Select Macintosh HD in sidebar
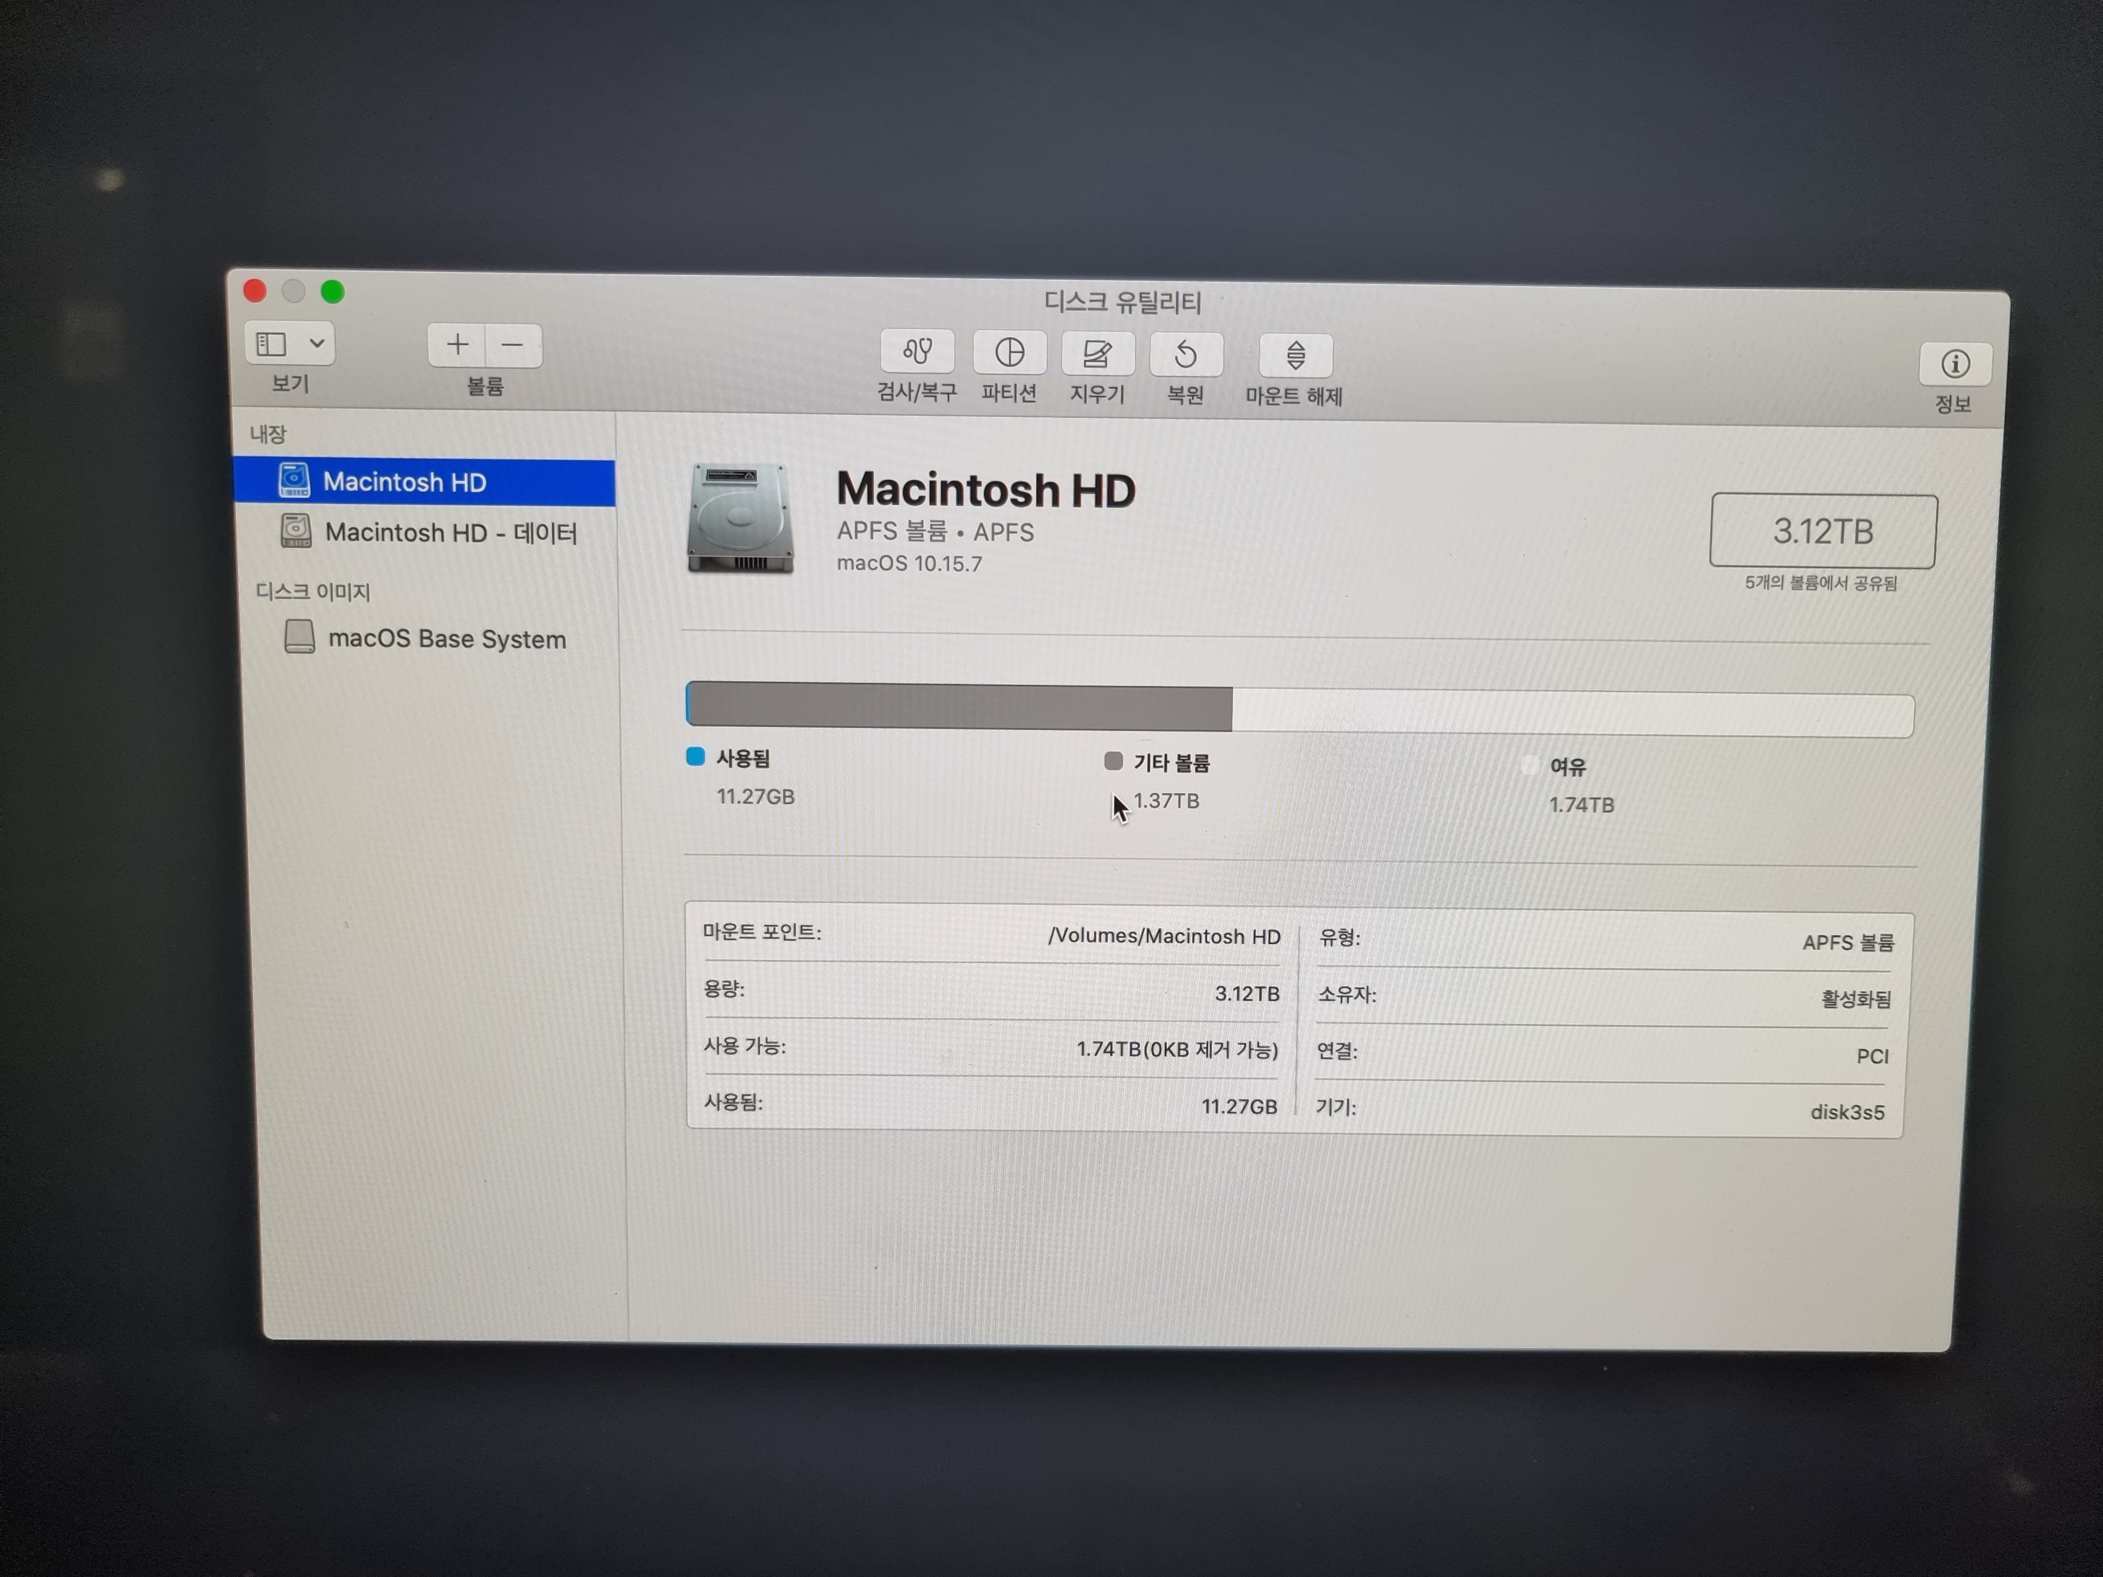The width and height of the screenshot is (2103, 1577). point(404,482)
